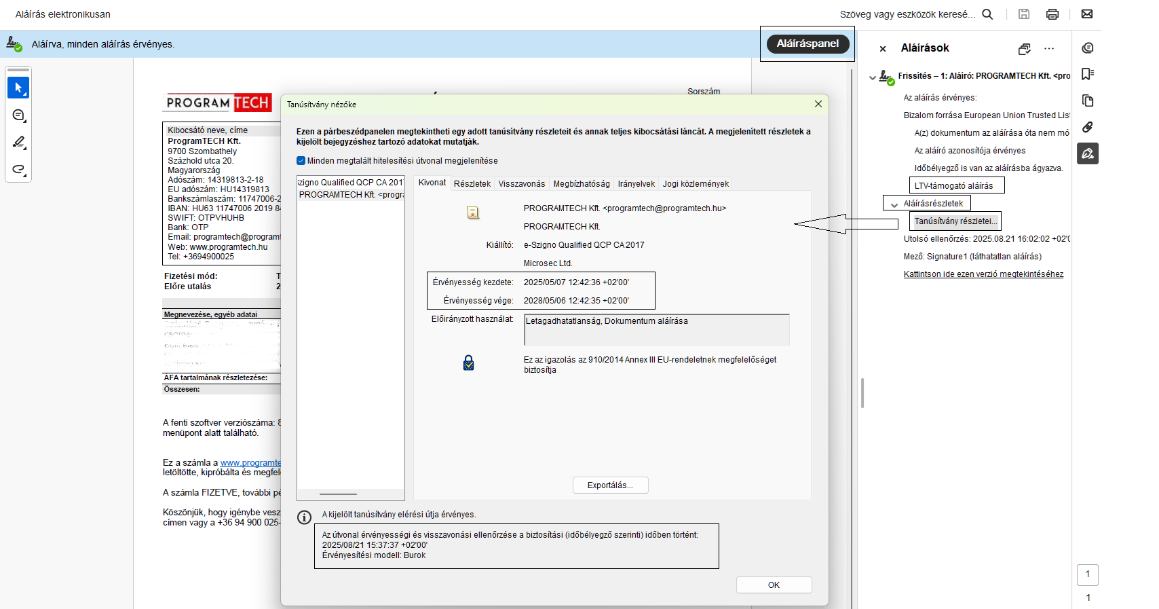
Task: Collapse the Aláírásrészletek section
Action: coord(894,204)
